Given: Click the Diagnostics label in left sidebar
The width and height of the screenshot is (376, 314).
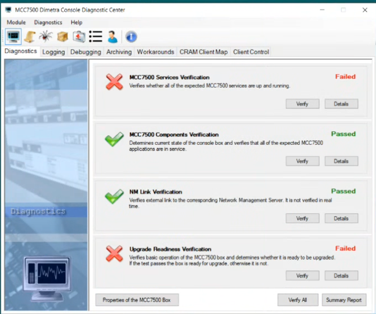Looking at the screenshot, I should pyautogui.click(x=38, y=211).
